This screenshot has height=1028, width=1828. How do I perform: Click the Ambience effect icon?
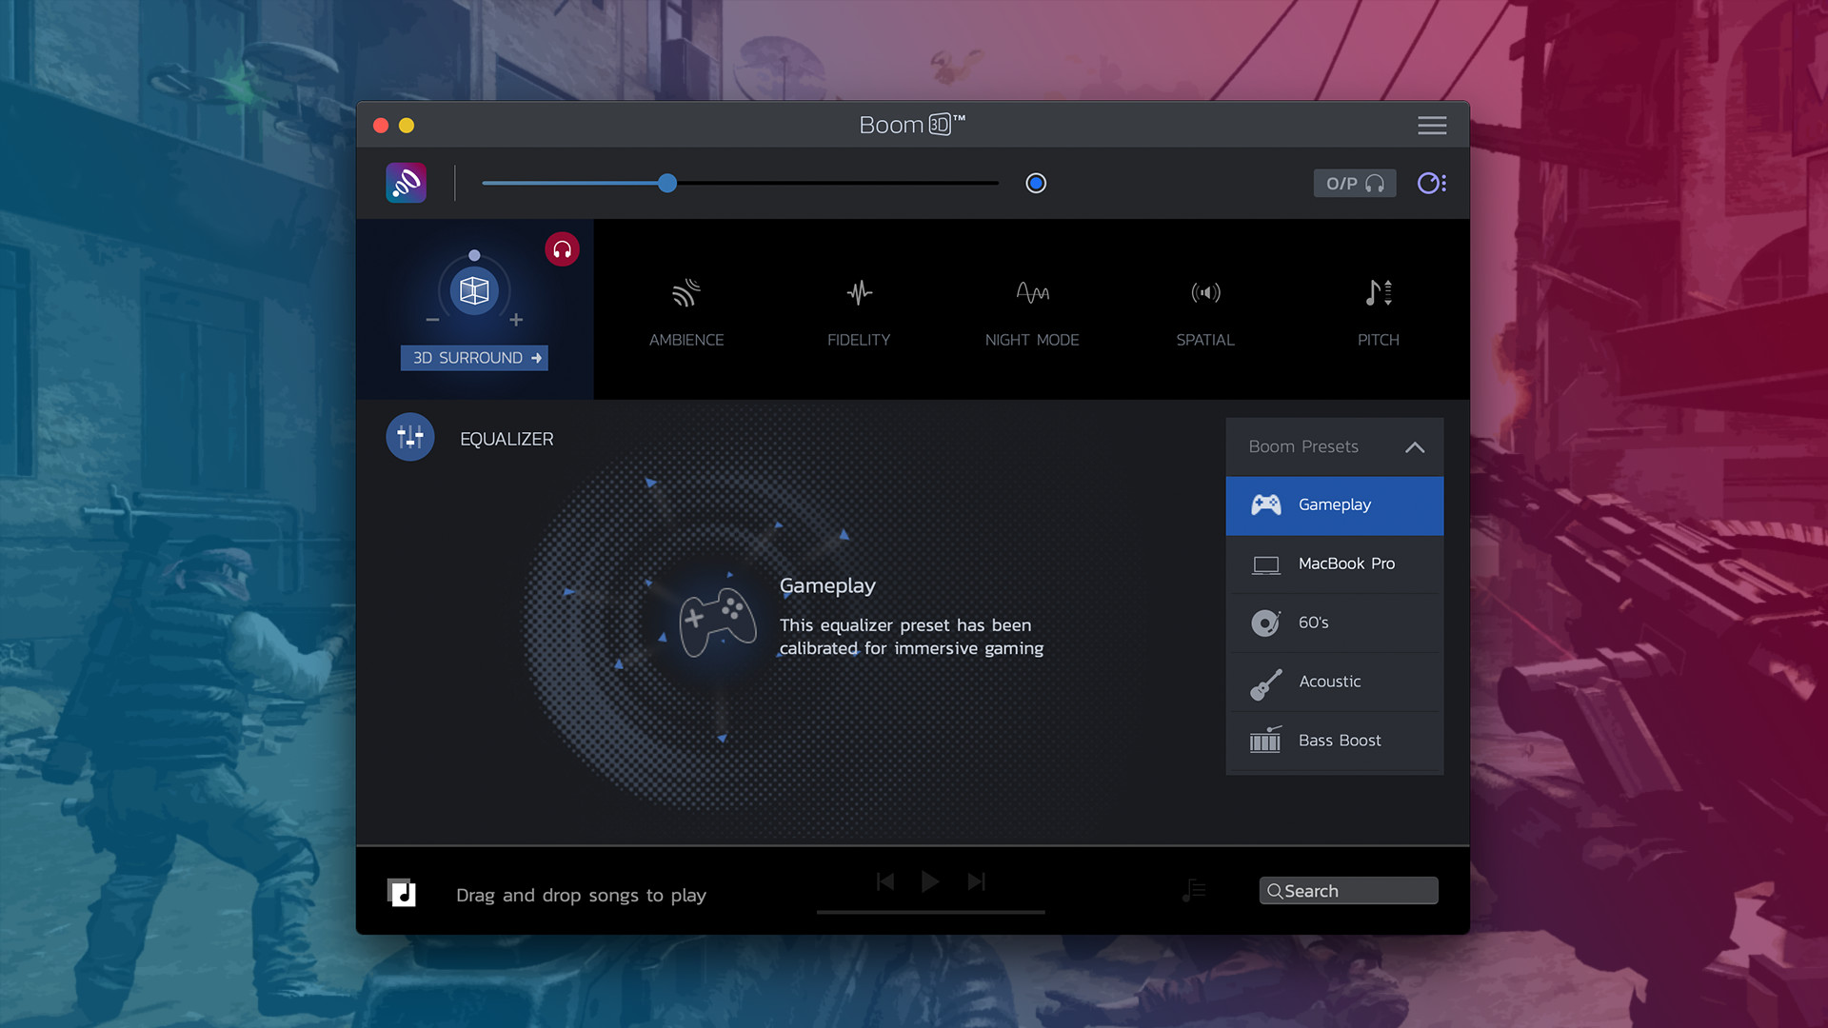coord(685,293)
